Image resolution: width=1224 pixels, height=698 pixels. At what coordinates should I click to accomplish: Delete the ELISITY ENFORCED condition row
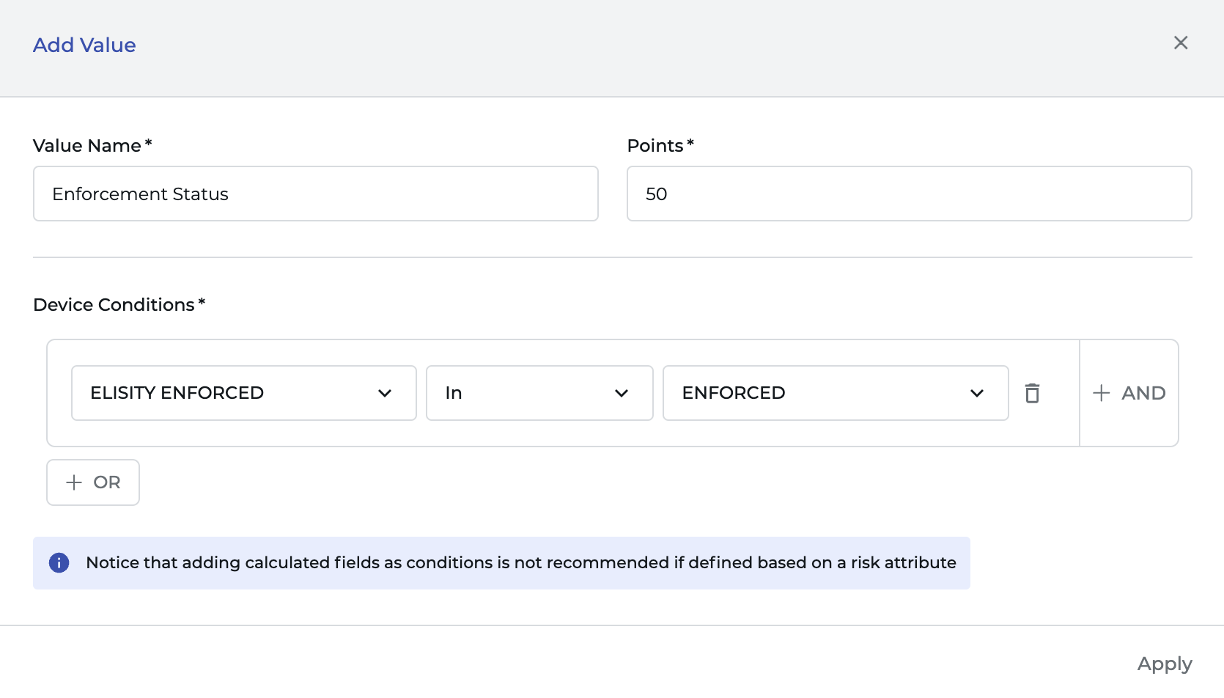(1032, 394)
